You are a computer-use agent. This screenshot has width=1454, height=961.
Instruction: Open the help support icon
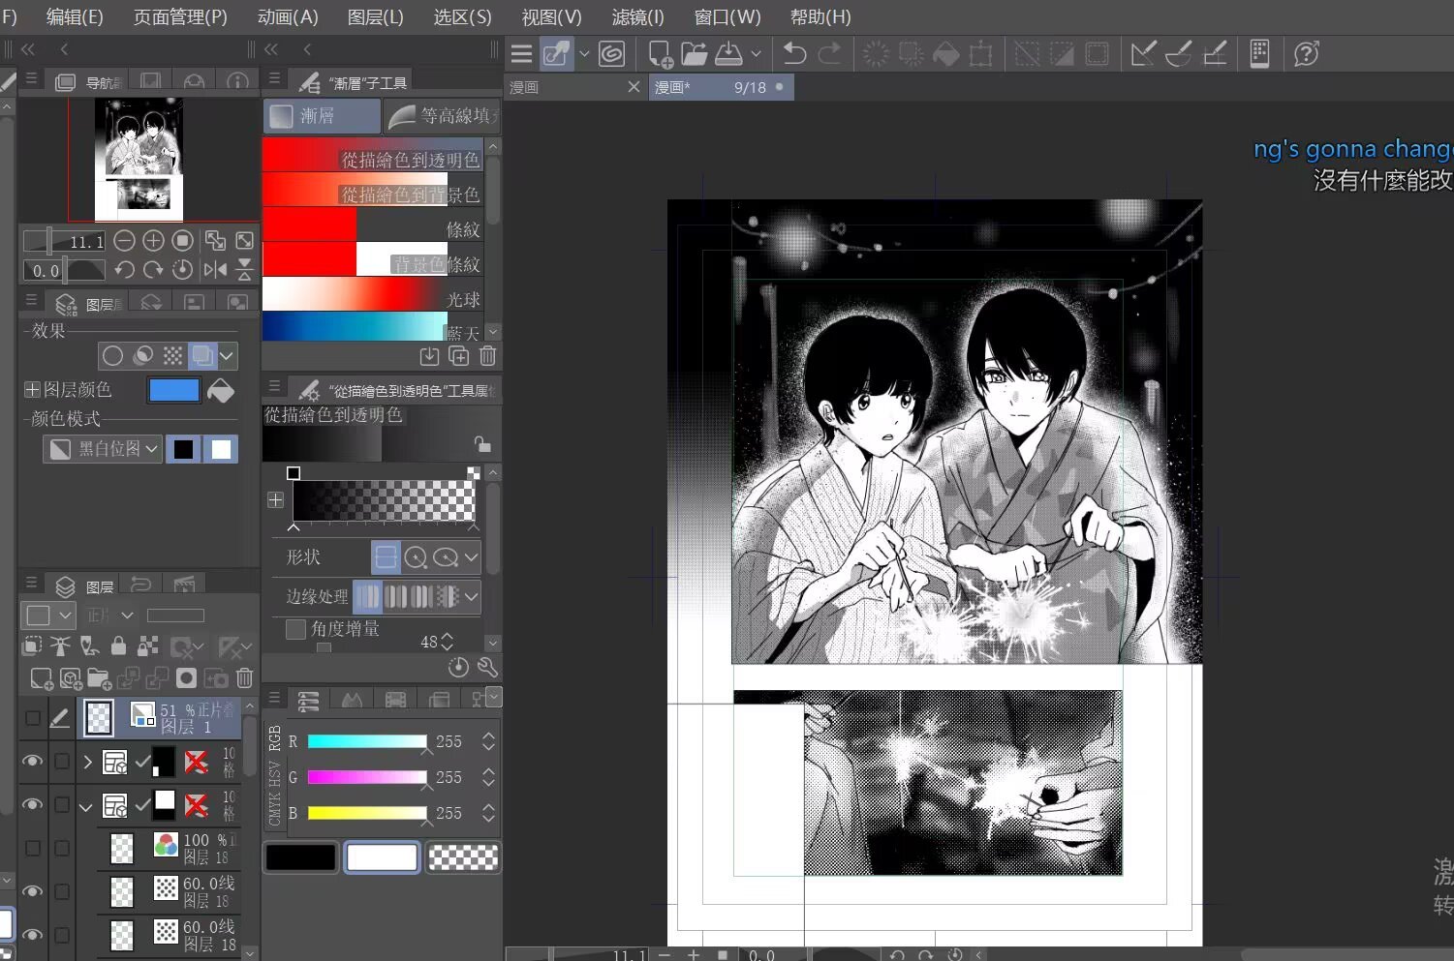click(x=1306, y=54)
